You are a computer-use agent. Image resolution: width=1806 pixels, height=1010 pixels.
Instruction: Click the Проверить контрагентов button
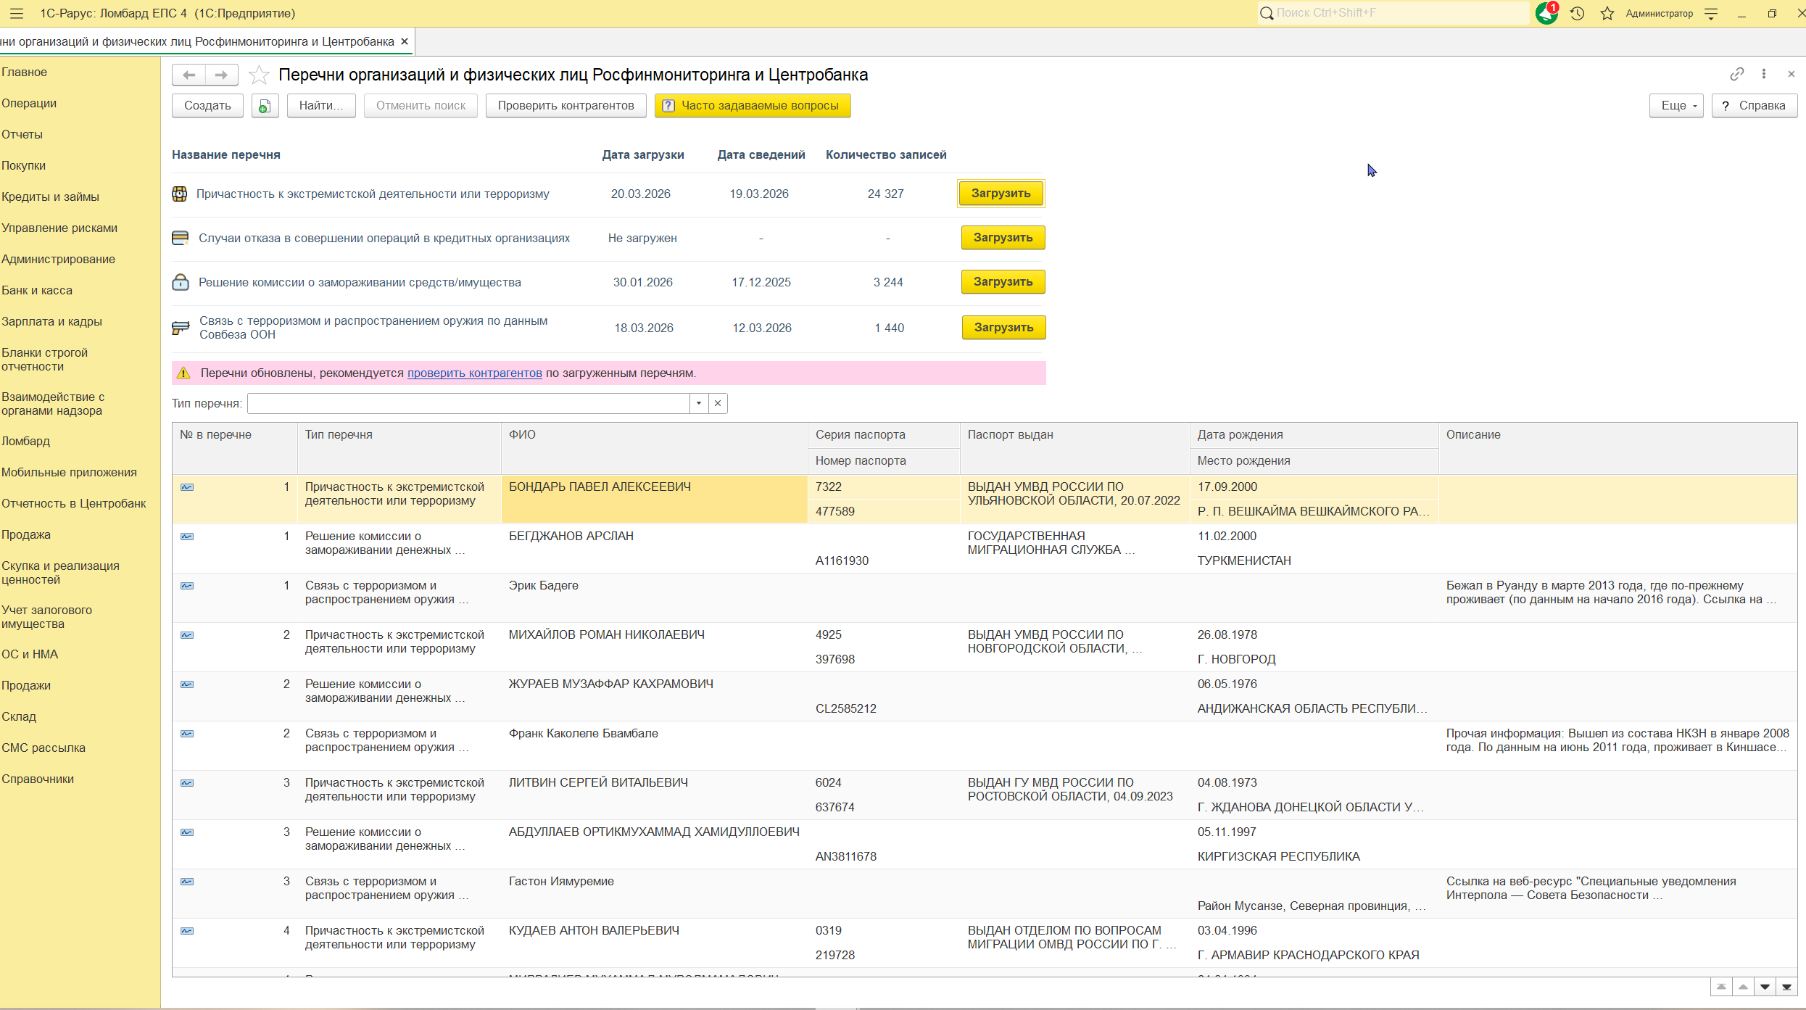pos(566,106)
